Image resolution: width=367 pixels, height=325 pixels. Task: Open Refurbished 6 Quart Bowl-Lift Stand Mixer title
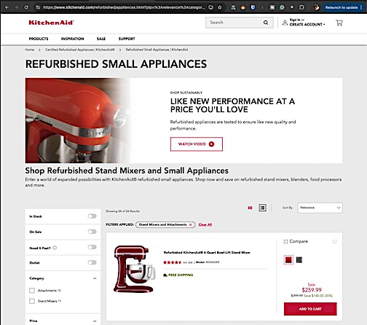pos(207,253)
